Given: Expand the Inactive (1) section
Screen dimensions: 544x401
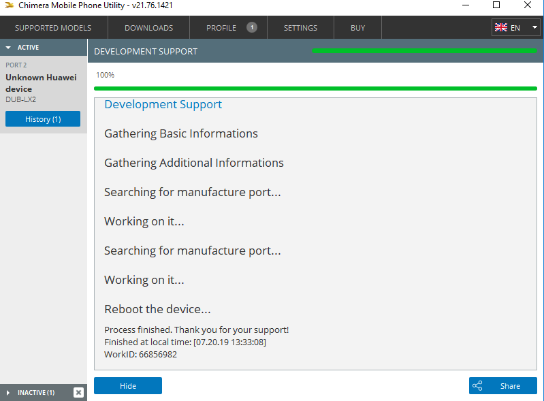Looking at the screenshot, I should point(36,392).
